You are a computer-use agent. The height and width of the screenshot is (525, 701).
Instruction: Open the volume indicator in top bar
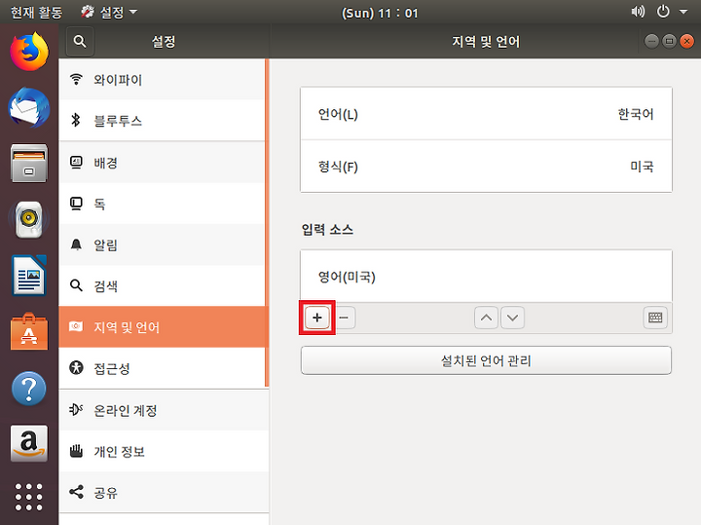pyautogui.click(x=638, y=12)
